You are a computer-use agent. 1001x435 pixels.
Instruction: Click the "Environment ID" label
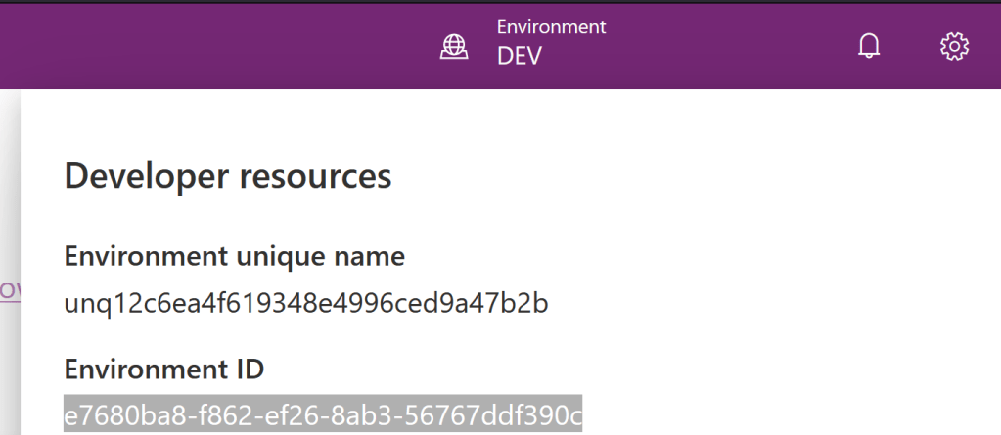(x=164, y=370)
